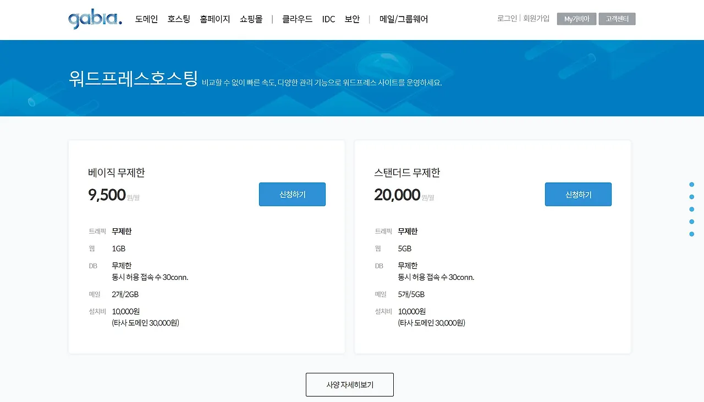Viewport: 704px width, 402px height.
Task: Open the My가비아 page
Action: click(x=576, y=18)
